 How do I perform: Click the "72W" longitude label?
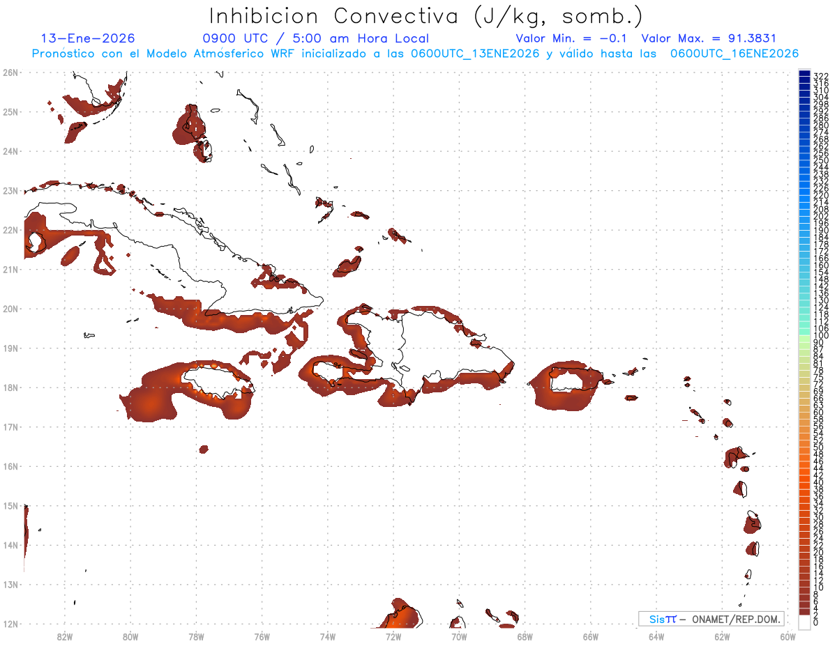coord(393,636)
